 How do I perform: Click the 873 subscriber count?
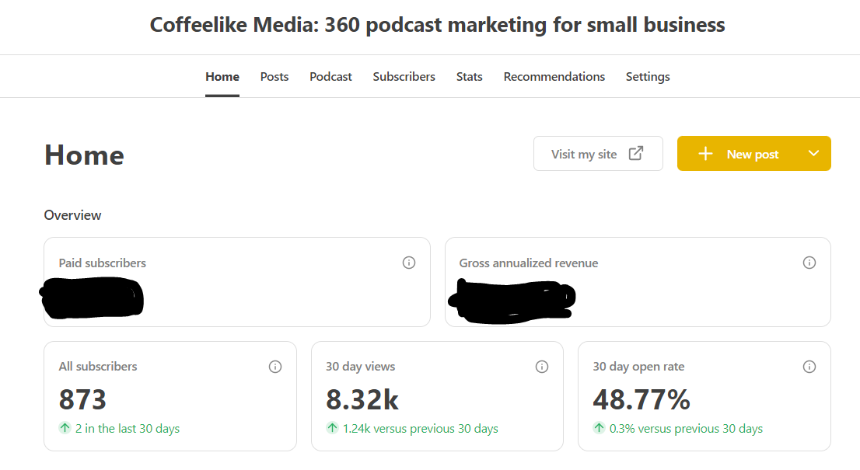[x=82, y=400]
